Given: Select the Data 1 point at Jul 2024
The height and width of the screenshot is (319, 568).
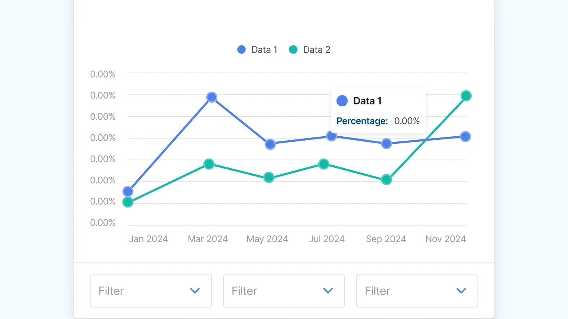Looking at the screenshot, I should click(331, 136).
